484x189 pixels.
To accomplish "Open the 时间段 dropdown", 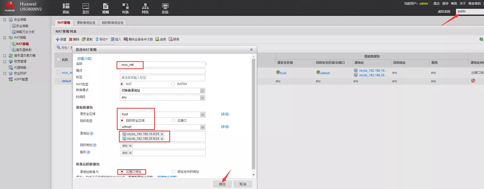I will click(202, 98).
